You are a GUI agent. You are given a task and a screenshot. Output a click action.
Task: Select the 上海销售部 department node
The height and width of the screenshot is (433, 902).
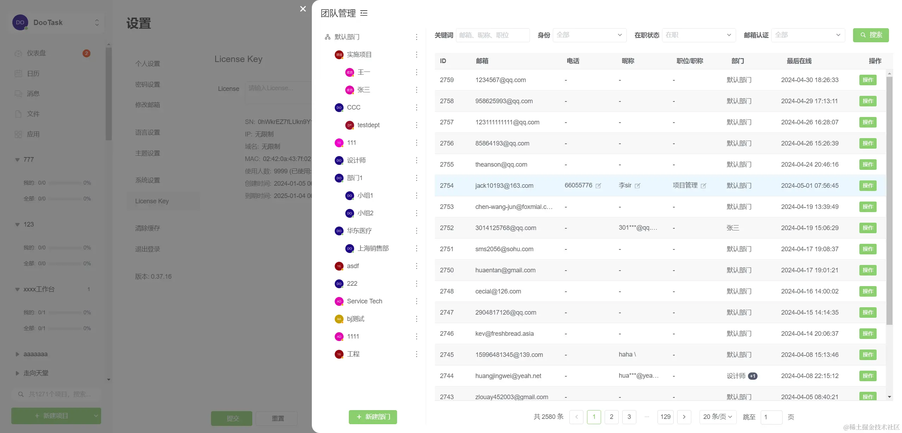pyautogui.click(x=373, y=248)
